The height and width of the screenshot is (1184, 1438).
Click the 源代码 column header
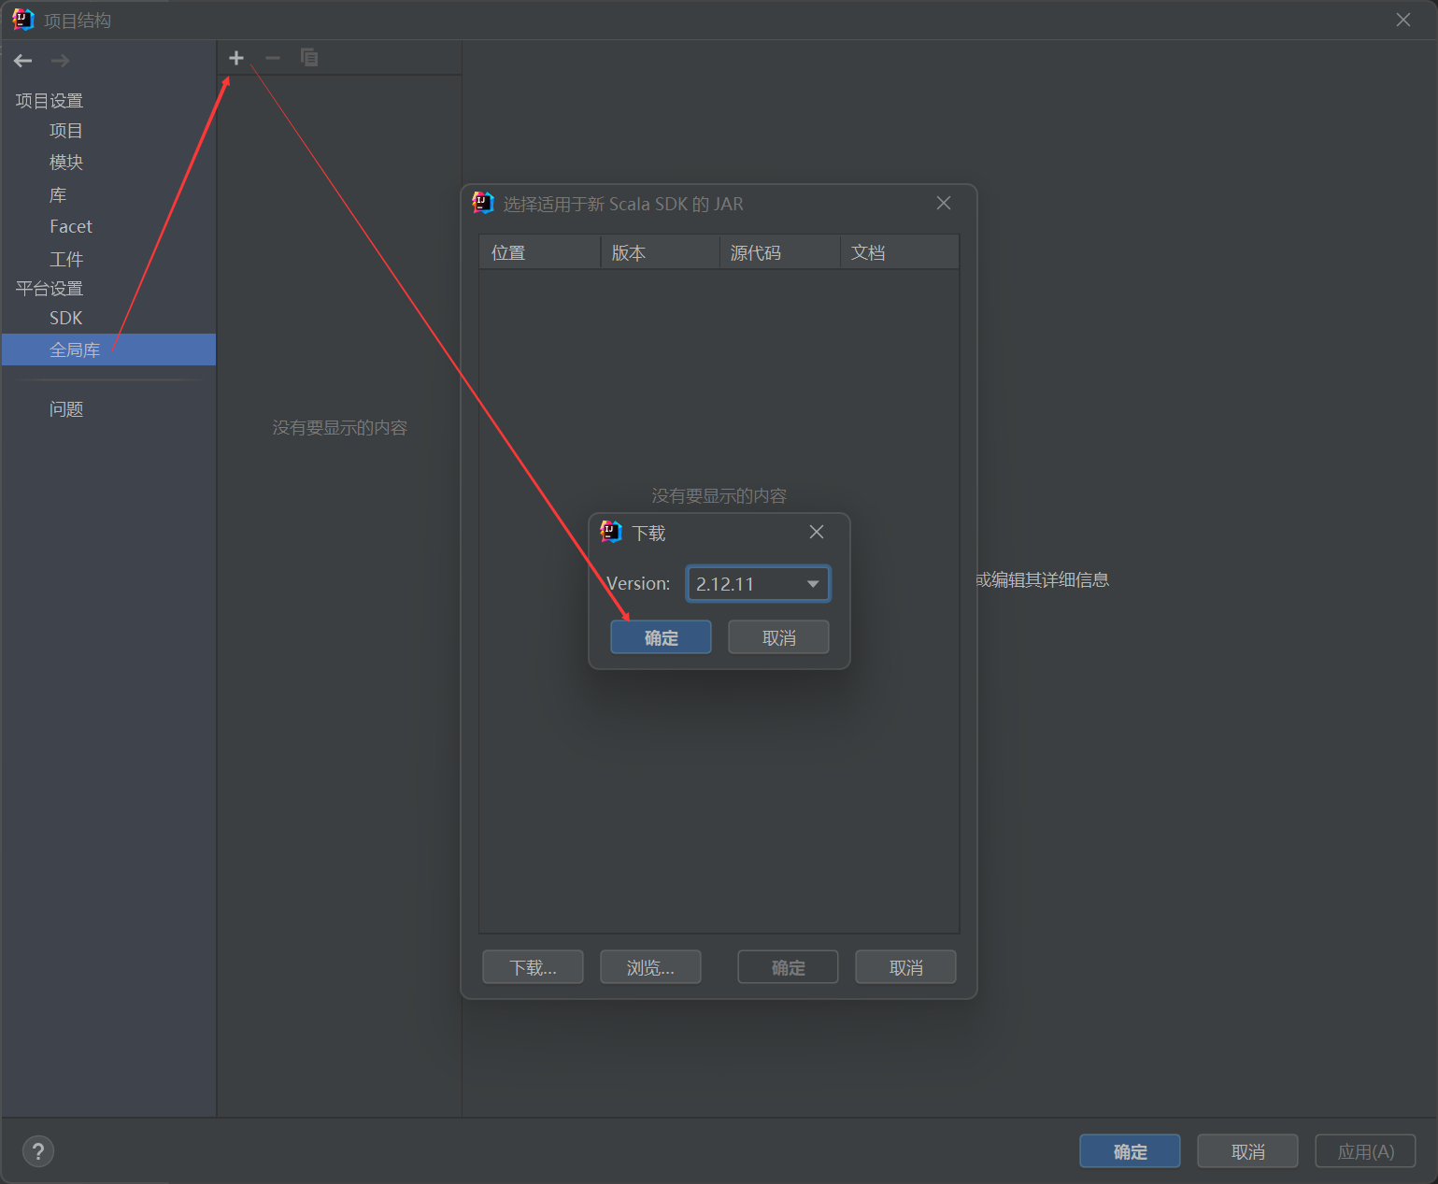coord(780,252)
